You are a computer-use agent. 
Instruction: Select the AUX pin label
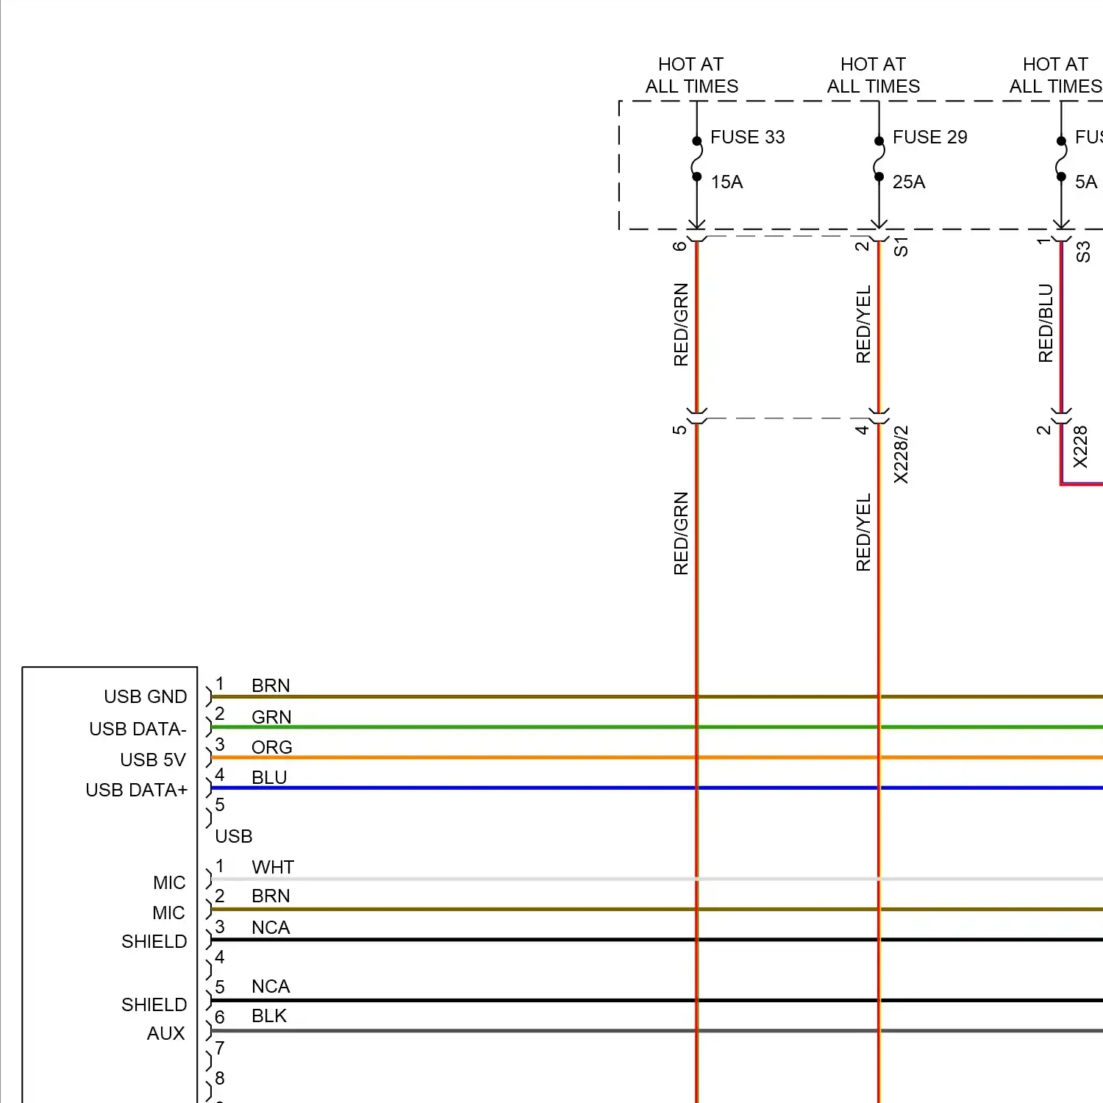(166, 1033)
